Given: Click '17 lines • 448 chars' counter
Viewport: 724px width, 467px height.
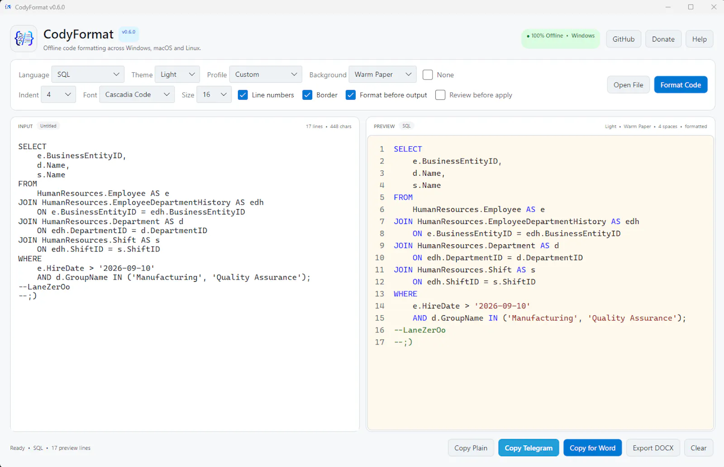Looking at the screenshot, I should click(x=329, y=126).
